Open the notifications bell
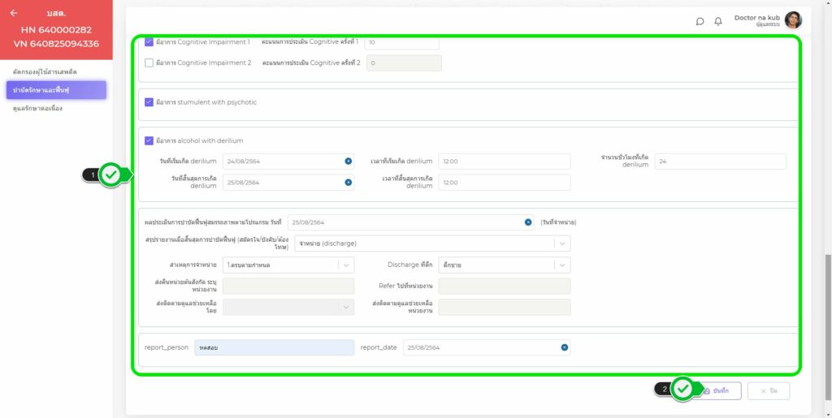The width and height of the screenshot is (832, 418). coord(718,21)
